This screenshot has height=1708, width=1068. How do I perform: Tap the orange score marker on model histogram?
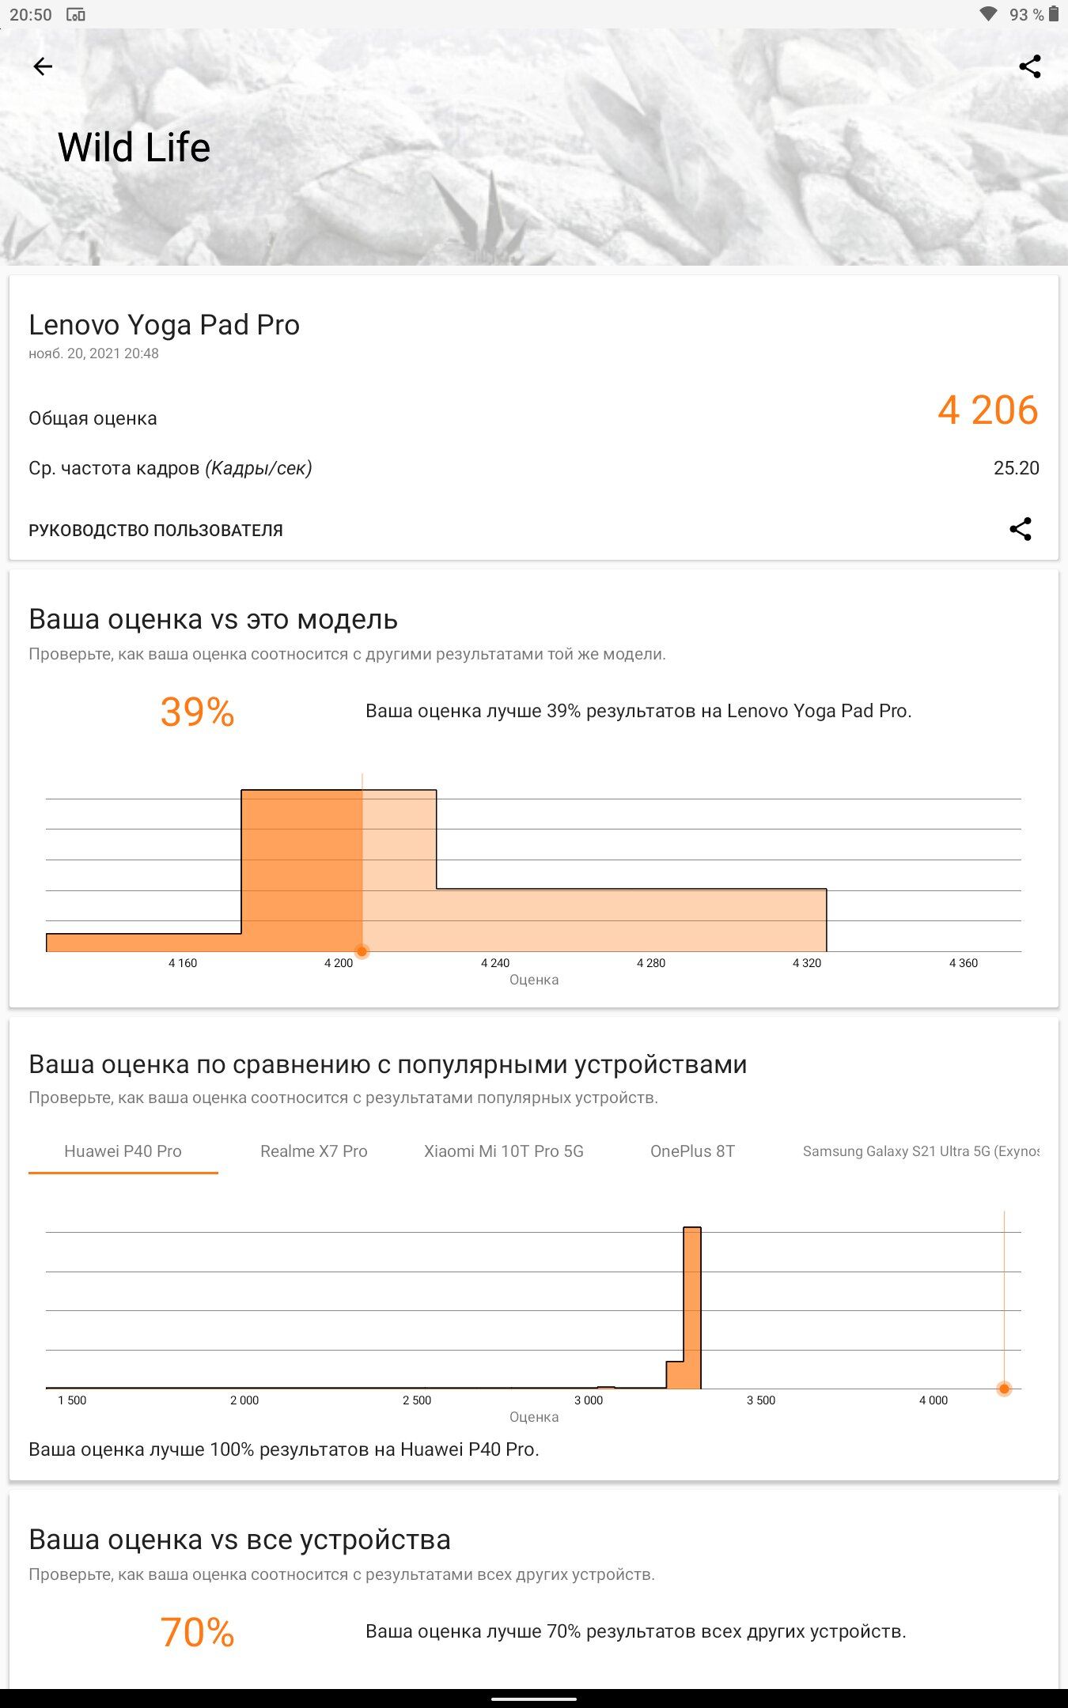coord(362,951)
